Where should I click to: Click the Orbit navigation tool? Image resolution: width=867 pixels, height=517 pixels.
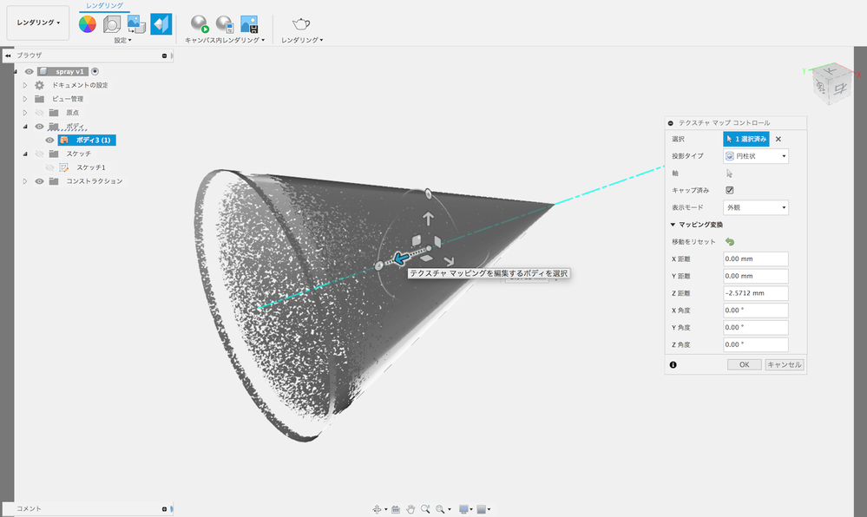377,509
